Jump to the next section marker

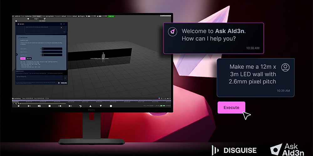[x=70, y=106]
